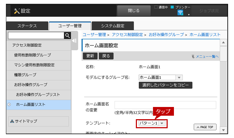This screenshot has width=234, height=138.
Task: Click アクセス制御設定 in the breadcrumb
Action: (x=127, y=35)
